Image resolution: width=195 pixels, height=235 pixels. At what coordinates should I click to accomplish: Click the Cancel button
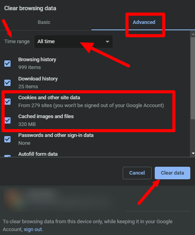click(x=137, y=173)
